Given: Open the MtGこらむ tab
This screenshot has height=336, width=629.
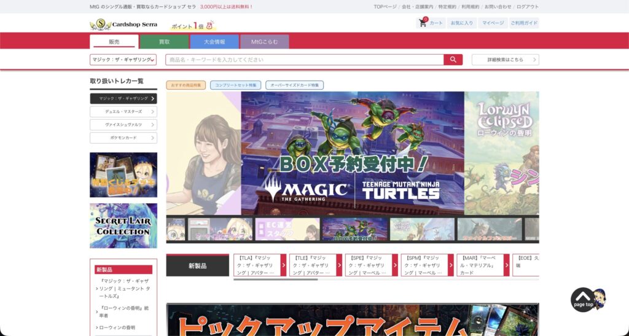Looking at the screenshot, I should [x=264, y=42].
